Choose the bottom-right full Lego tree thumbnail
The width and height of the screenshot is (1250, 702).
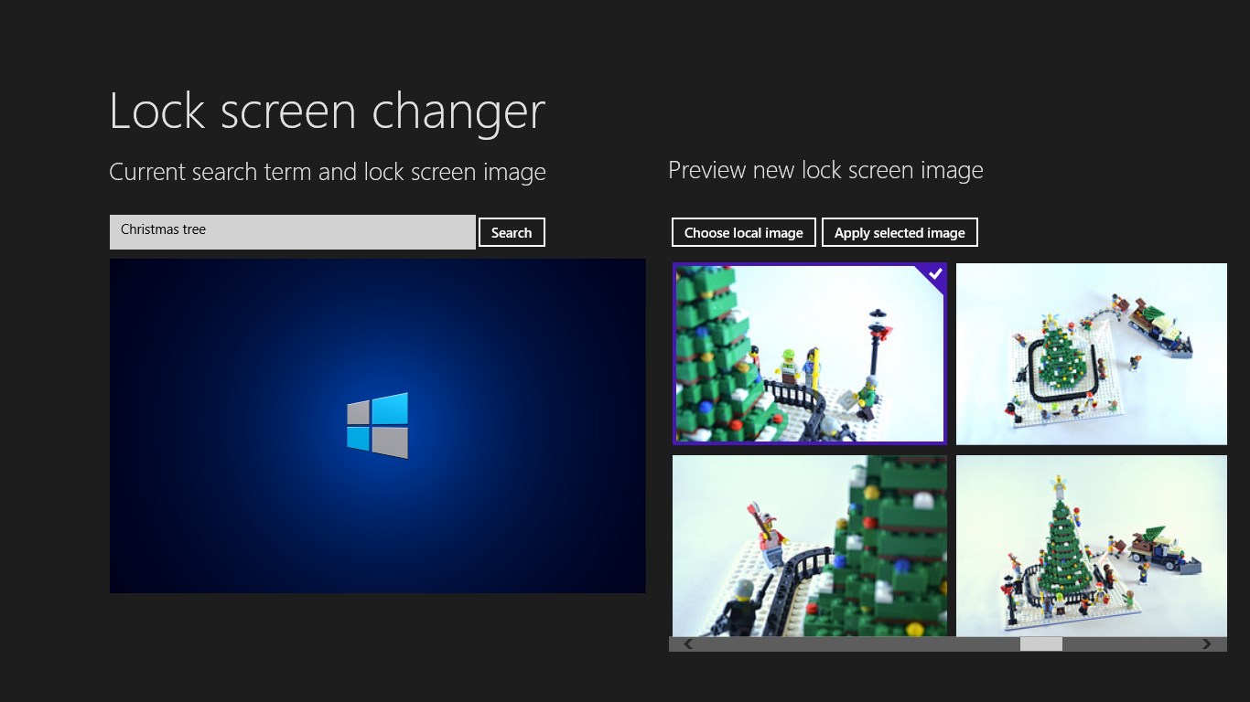point(1091,546)
